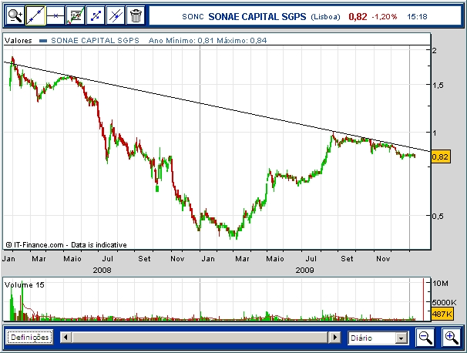Screen dimensions: 467x353
Task: Click the 0,82 current price label
Action: click(441, 156)
